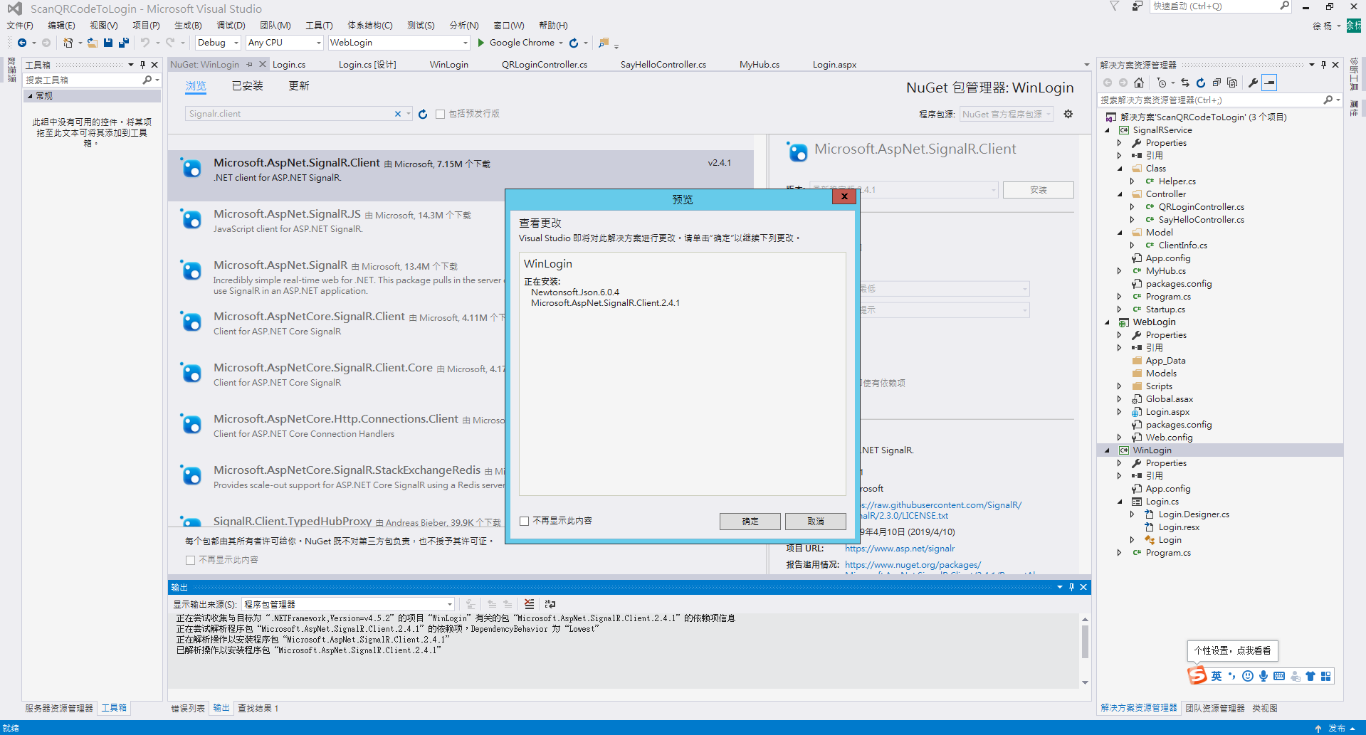Click the Solution Explorer home icon
The height and width of the screenshot is (735, 1366).
coord(1139,83)
